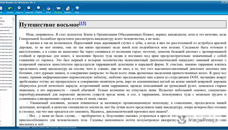Image resolution: width=228 pixels, height=130 pixels.
Task: Open Help from the toolbar
Action: 77,10
